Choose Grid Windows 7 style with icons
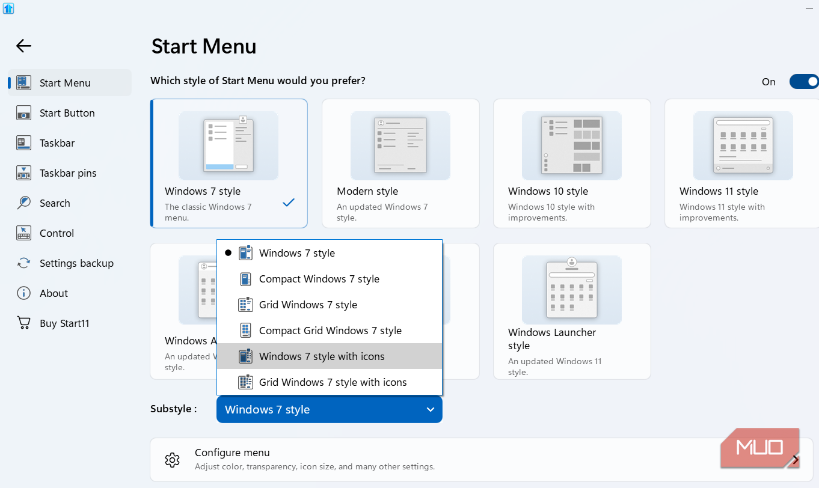Screen dimensions: 819x488 pos(330,382)
